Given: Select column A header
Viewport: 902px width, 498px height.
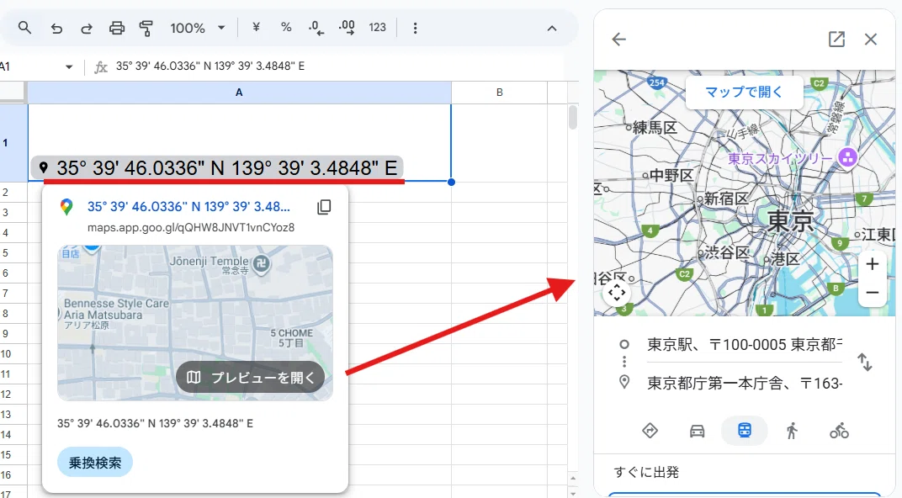Looking at the screenshot, I should [x=239, y=92].
